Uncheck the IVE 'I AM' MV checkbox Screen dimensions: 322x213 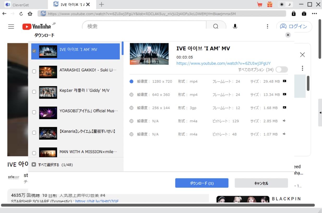tap(34, 51)
